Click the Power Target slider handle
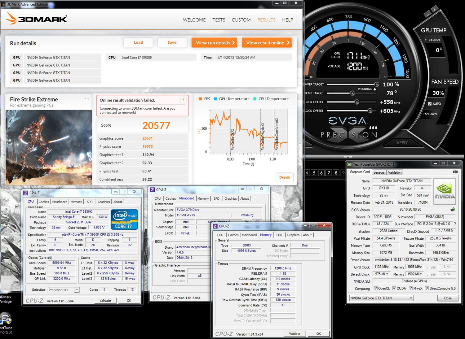 pyautogui.click(x=376, y=84)
